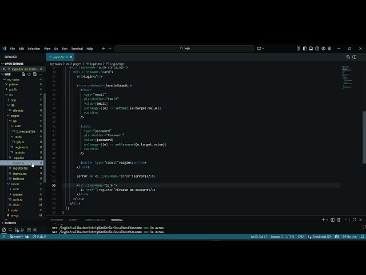Select the TERMINAL panel tab
Screen dimensions: 366x275
(x=117, y=220)
